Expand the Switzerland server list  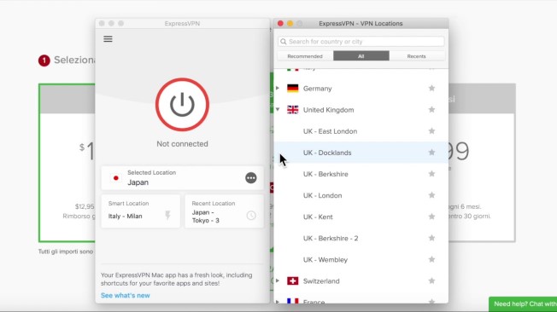(278, 280)
